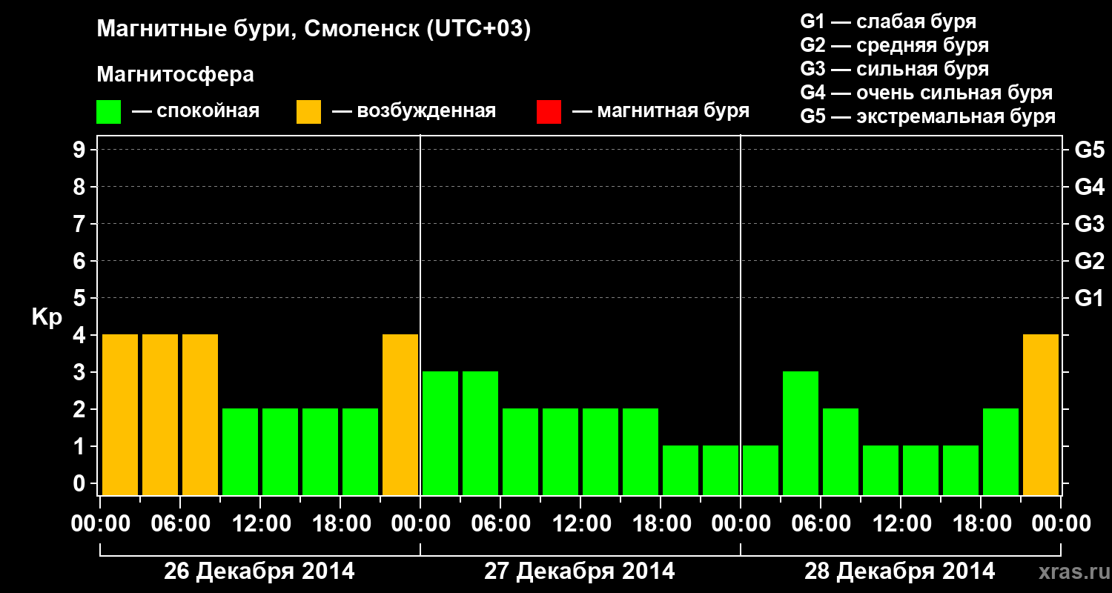Image resolution: width=1112 pixels, height=593 pixels.
Task: Click the orange 'возбужденная' legend swatch
Action: click(308, 112)
